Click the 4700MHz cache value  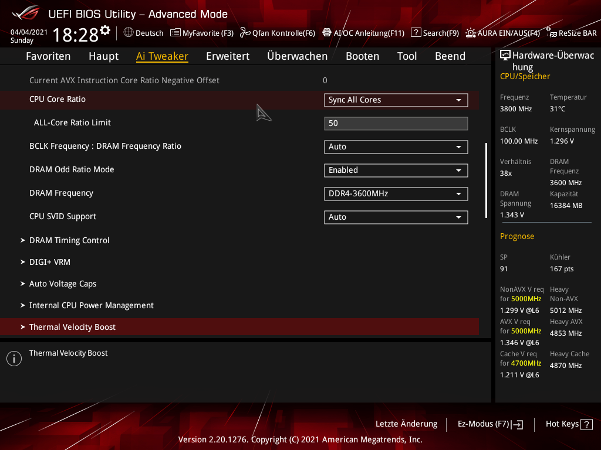526,363
